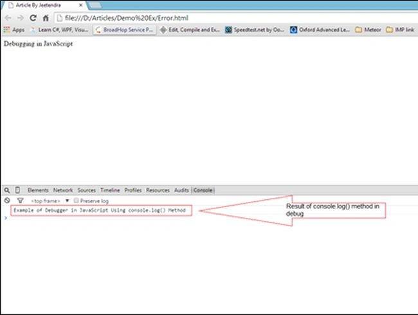Select the Console tab

[203, 190]
